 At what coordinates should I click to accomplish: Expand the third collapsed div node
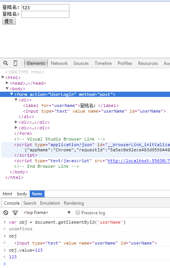point(16,128)
